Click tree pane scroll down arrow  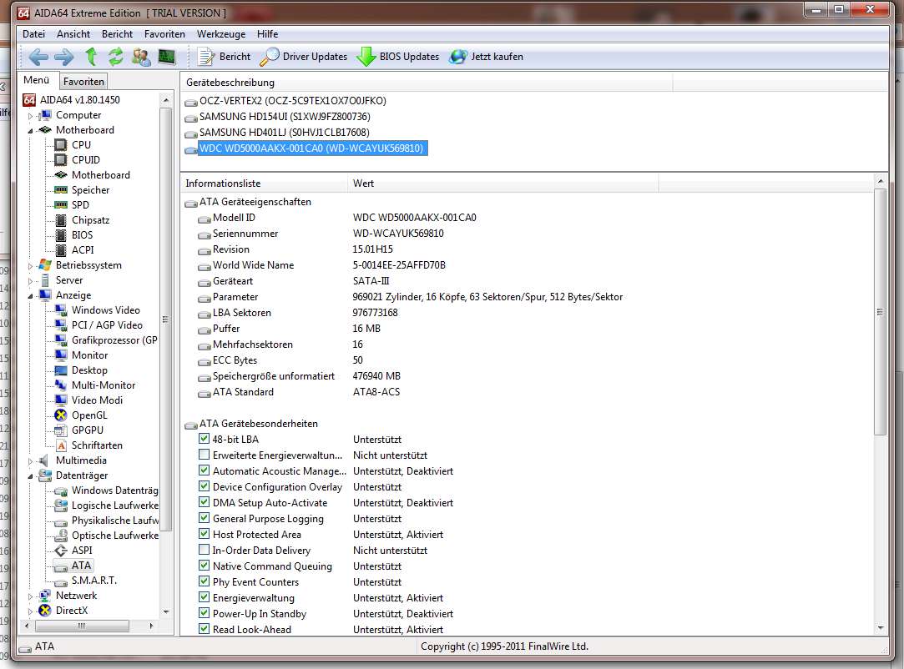166,612
